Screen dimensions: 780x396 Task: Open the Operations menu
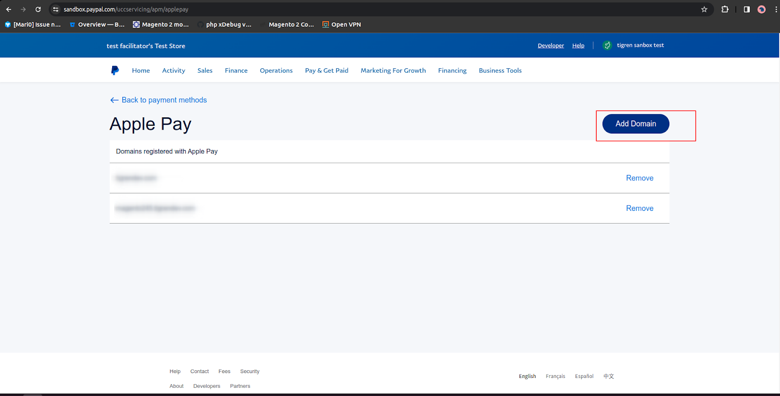[276, 71]
